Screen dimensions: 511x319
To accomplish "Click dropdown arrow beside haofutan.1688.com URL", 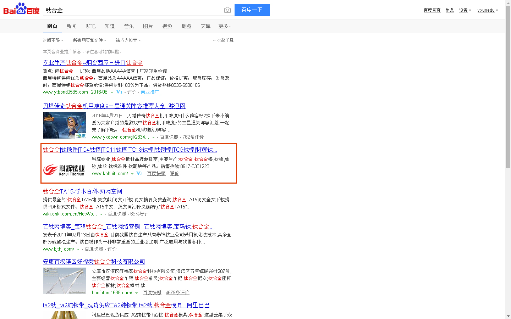I will pos(136,293).
